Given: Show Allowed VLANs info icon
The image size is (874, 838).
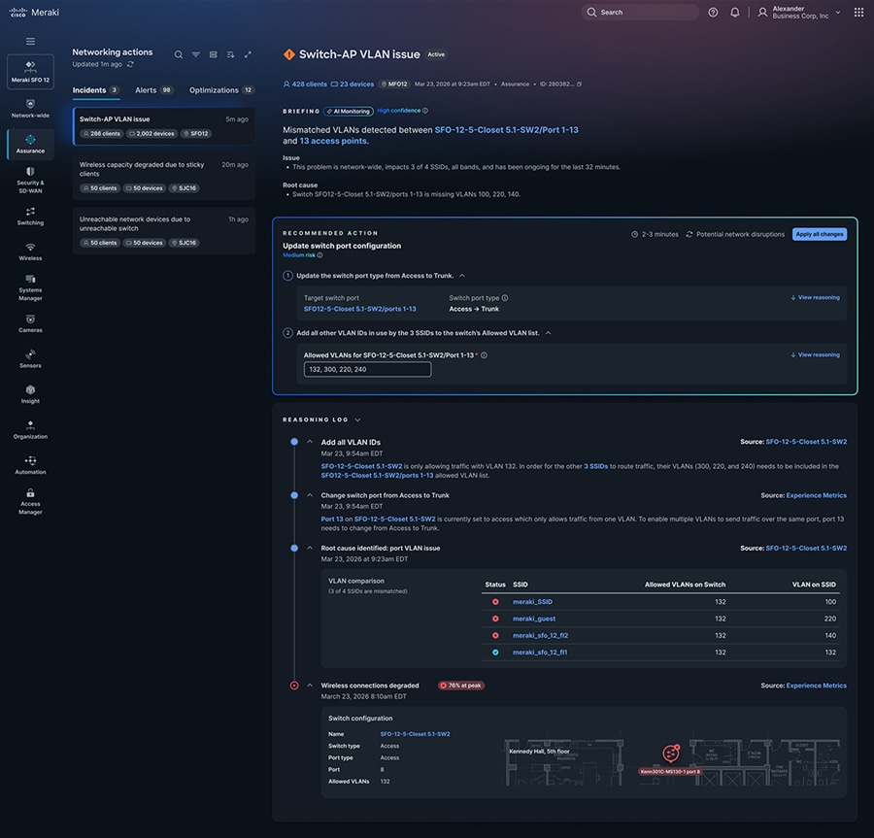Looking at the screenshot, I should [x=484, y=355].
